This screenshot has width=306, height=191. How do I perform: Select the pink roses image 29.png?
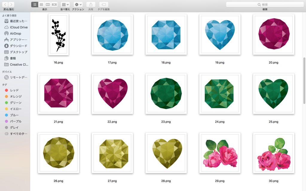tap(220, 153)
